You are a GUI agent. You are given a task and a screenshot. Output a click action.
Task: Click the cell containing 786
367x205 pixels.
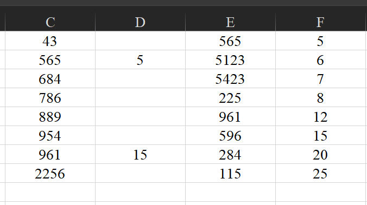pos(50,97)
